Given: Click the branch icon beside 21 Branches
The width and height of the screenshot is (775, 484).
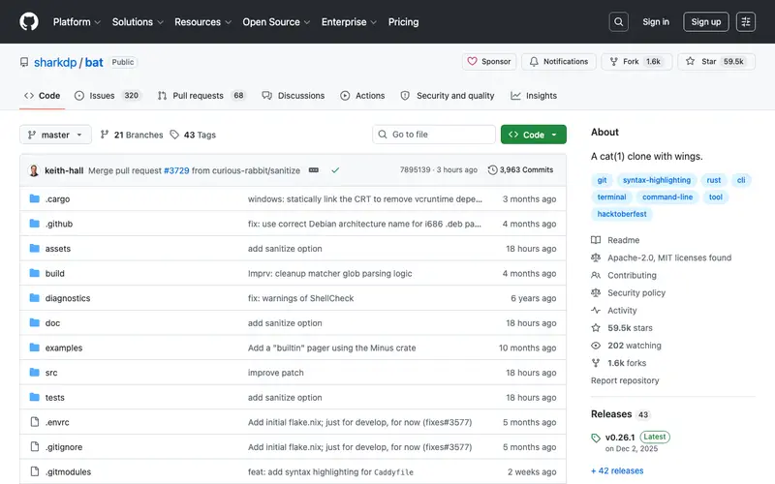Looking at the screenshot, I should point(105,135).
